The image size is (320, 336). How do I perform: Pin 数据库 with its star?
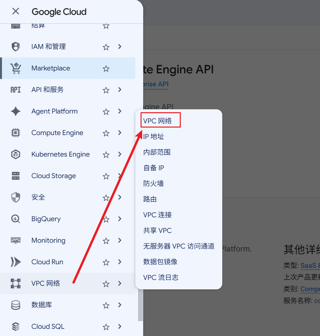(106, 305)
